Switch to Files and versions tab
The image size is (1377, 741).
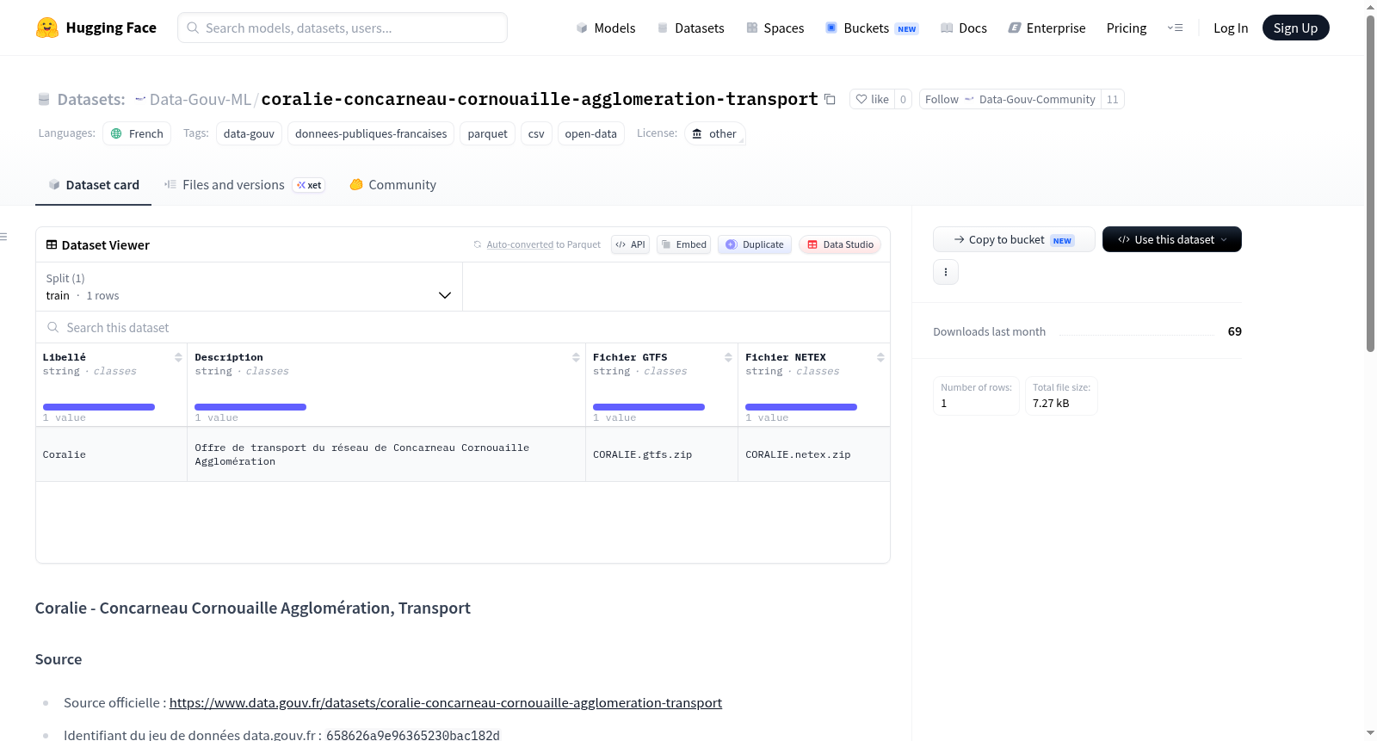click(x=244, y=184)
